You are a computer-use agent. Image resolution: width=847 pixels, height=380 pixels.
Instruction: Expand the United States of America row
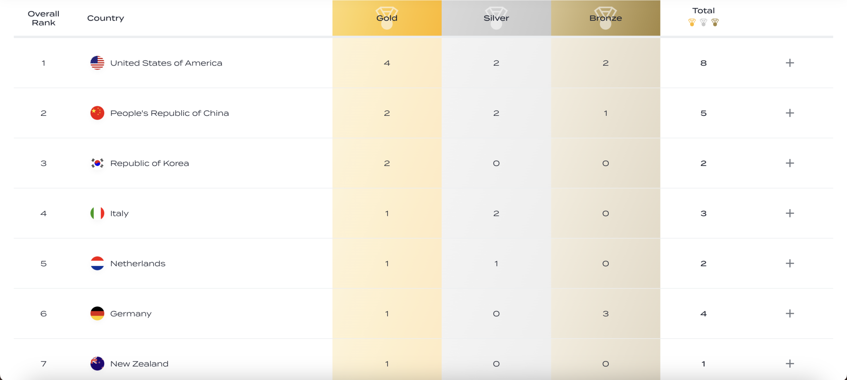click(790, 63)
